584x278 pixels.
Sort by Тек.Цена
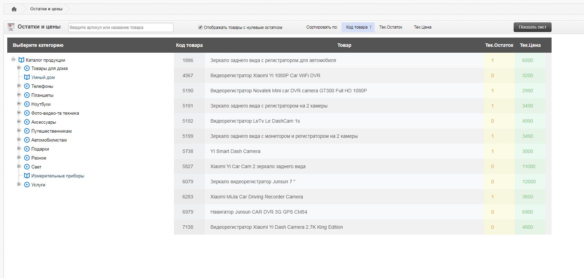(x=422, y=27)
